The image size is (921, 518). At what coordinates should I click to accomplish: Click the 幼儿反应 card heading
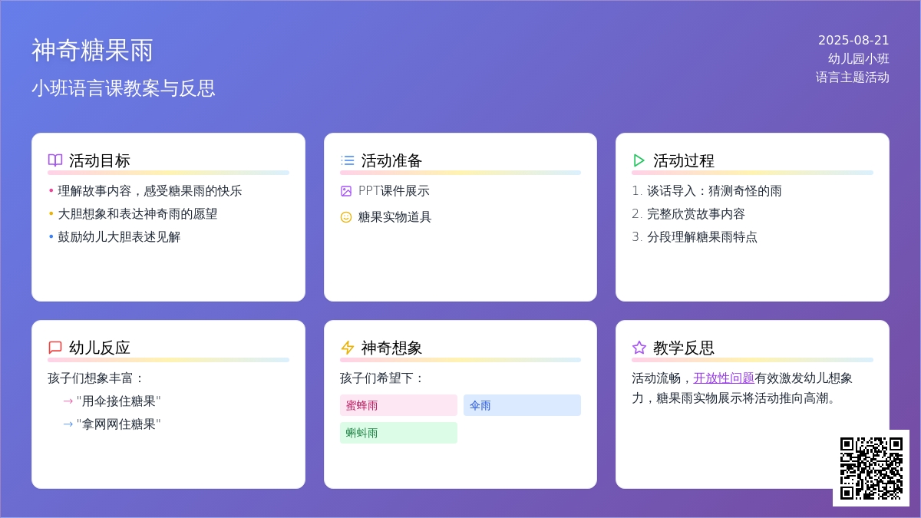coord(100,348)
